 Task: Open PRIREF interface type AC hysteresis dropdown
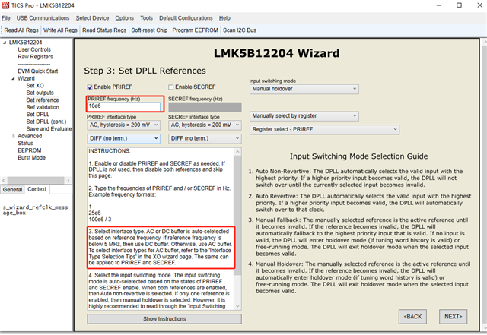(123, 125)
